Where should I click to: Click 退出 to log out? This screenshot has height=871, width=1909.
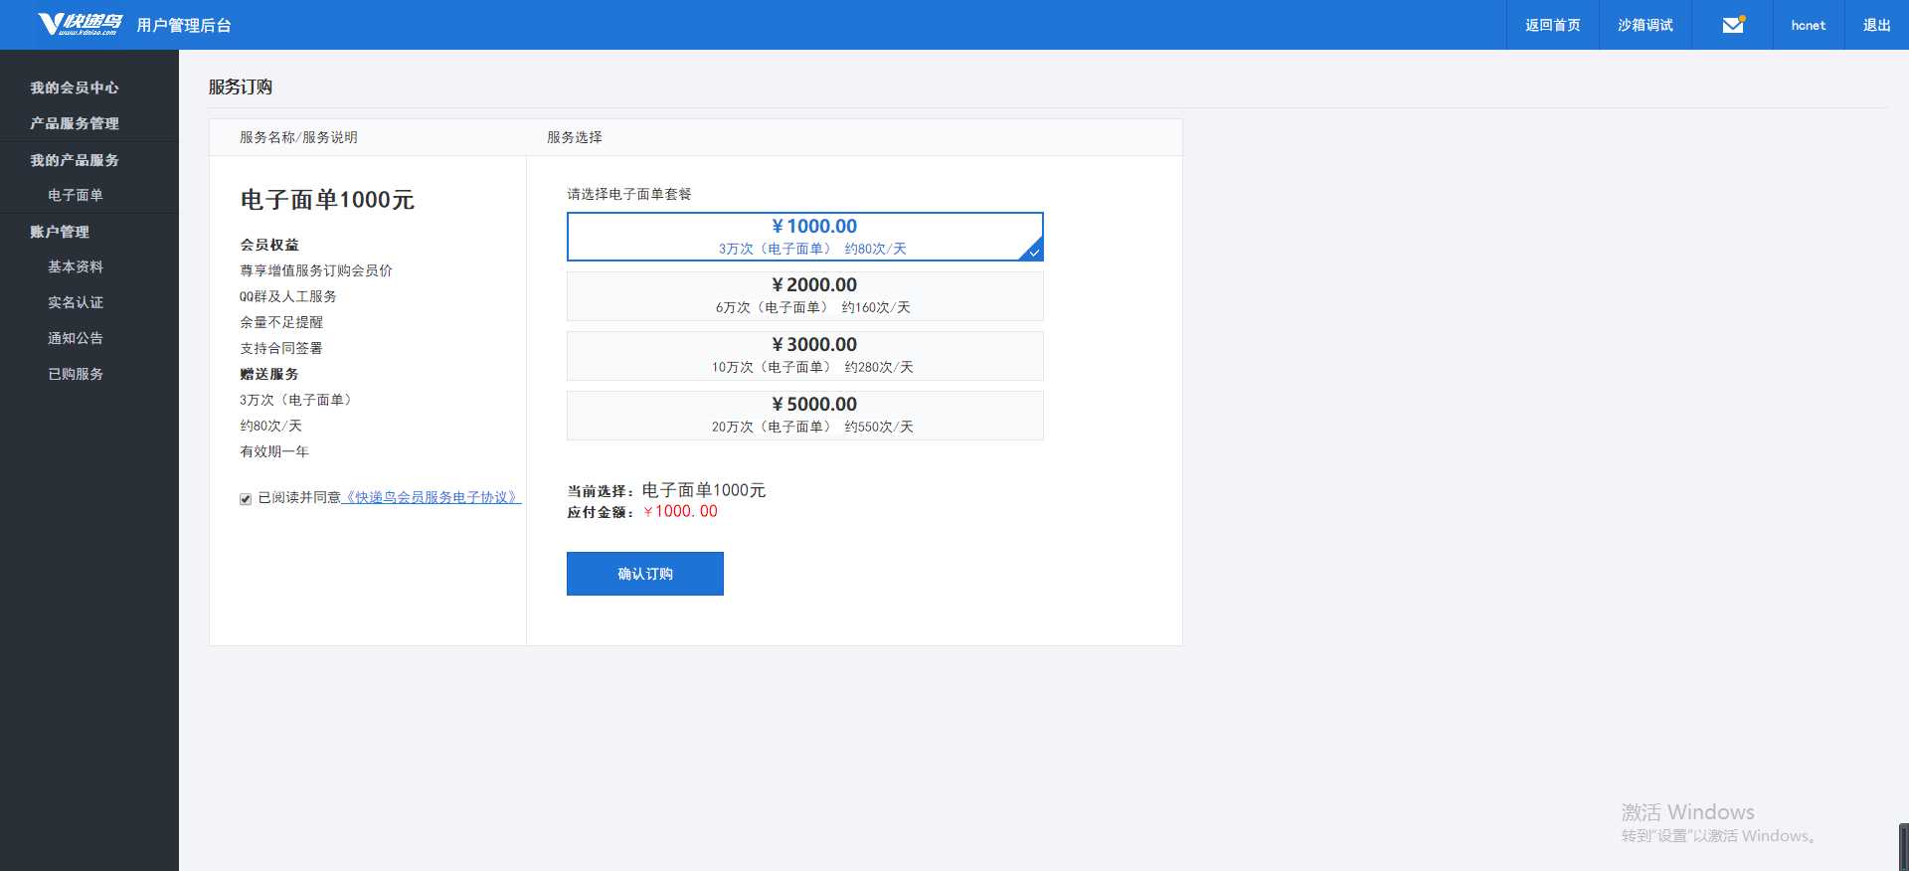[1877, 25]
